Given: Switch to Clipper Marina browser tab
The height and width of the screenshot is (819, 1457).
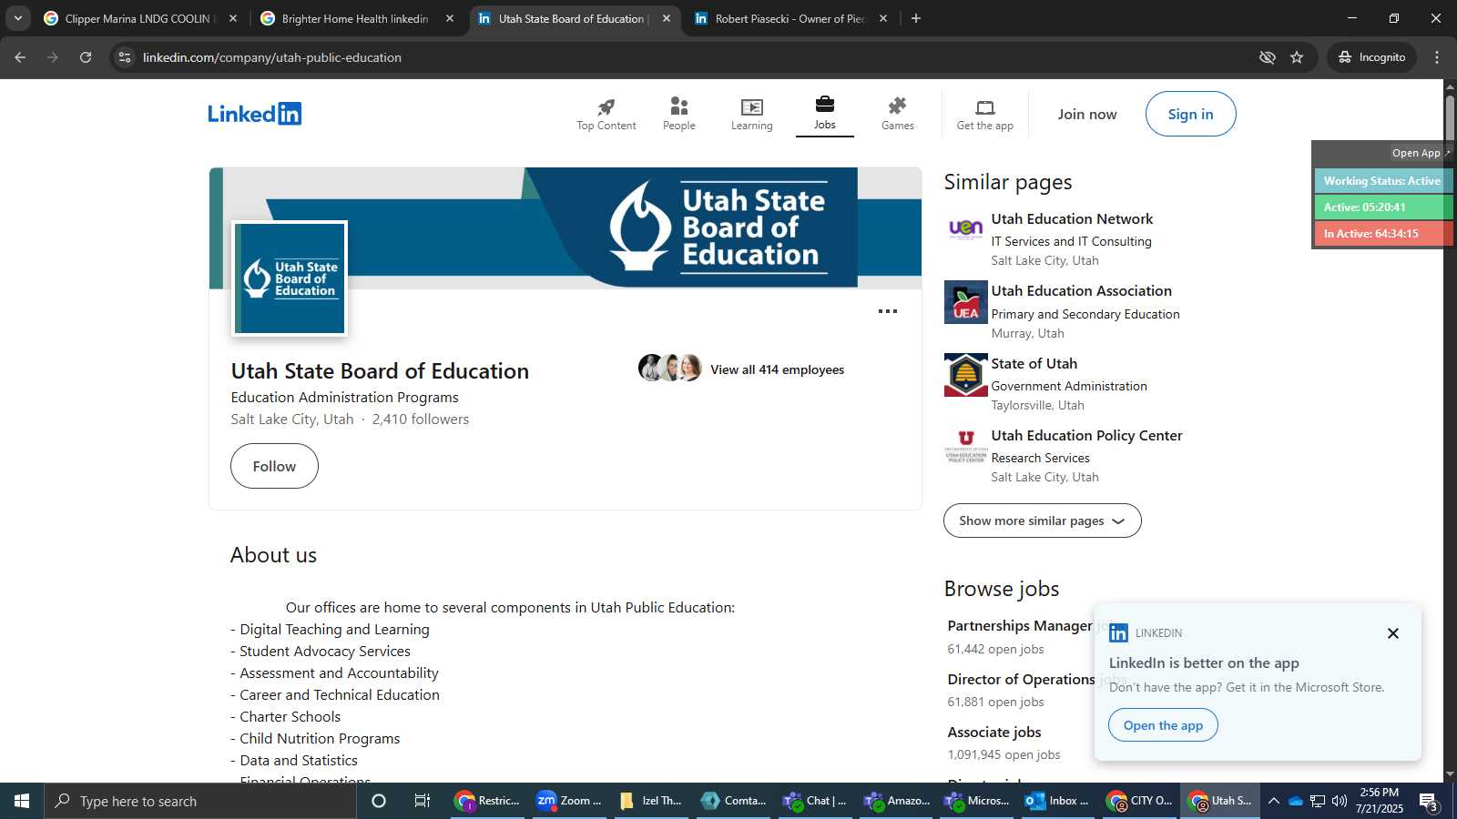Looking at the screenshot, I should coord(140,18).
